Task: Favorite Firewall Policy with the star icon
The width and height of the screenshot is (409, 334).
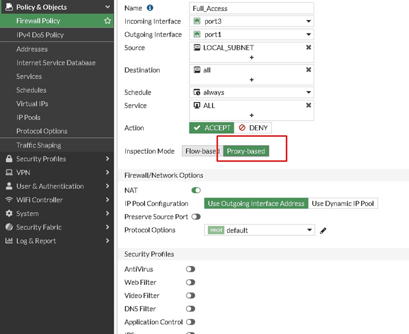Action: 107,21
